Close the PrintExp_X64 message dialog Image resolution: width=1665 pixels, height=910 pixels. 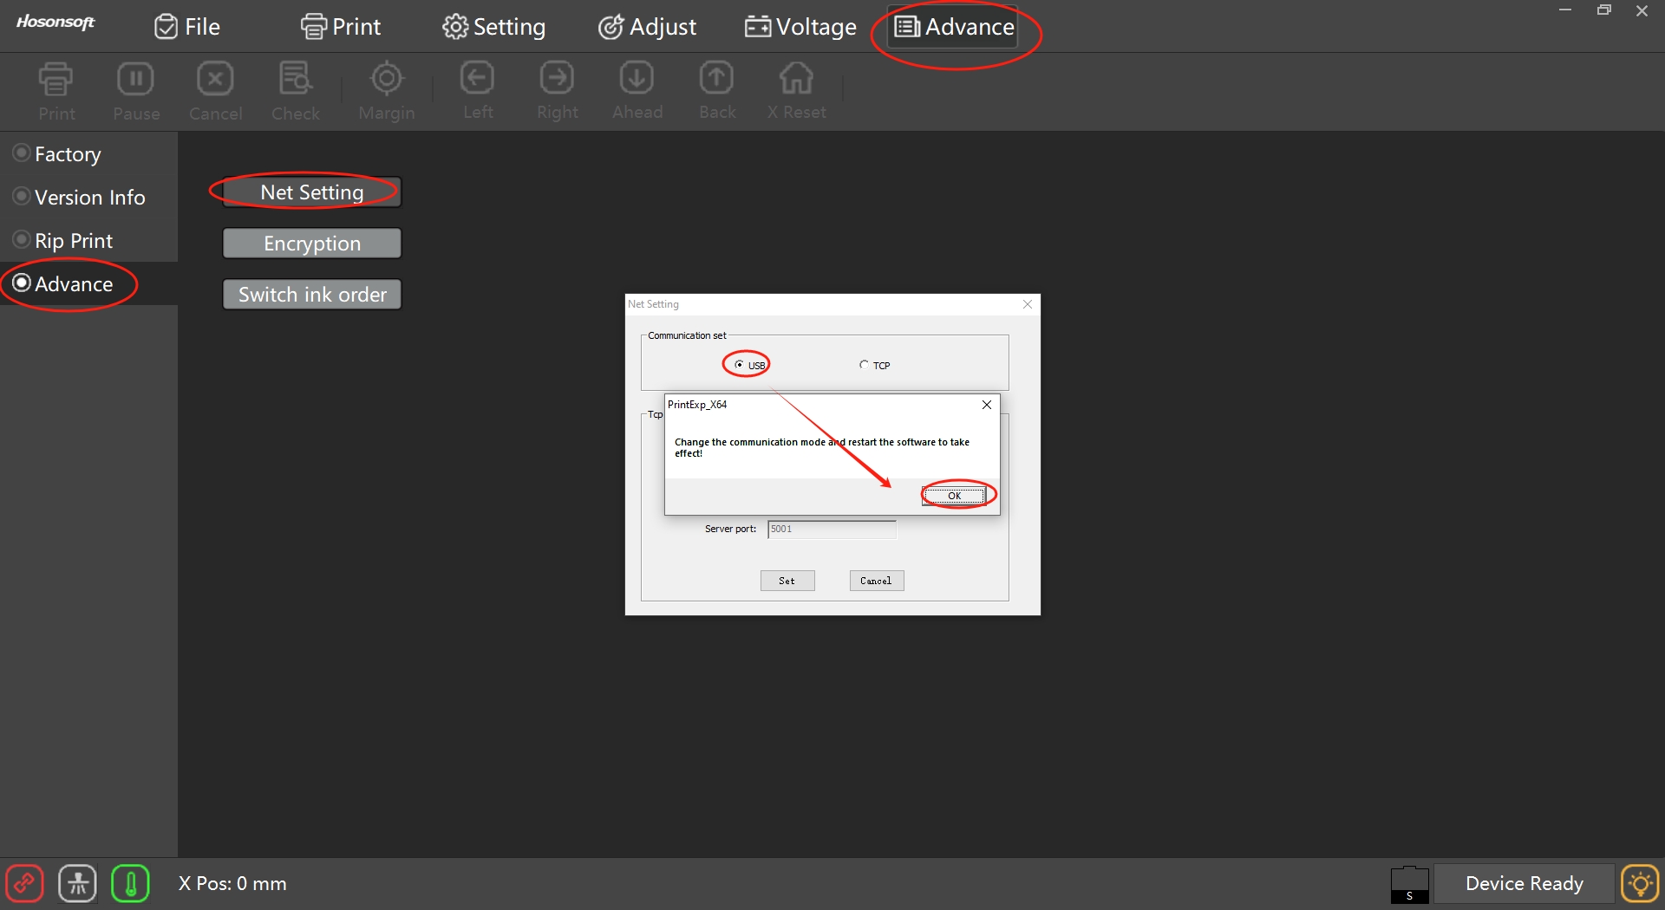[x=987, y=405]
